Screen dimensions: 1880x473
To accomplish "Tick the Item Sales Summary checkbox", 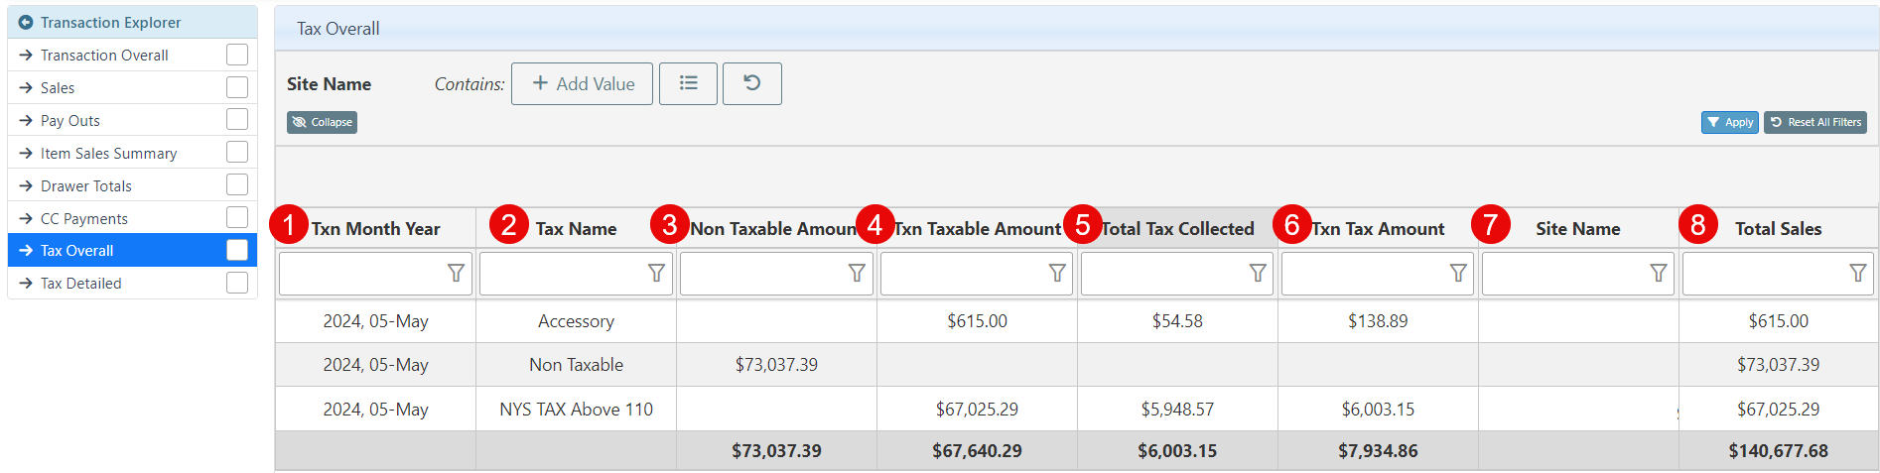I will pos(237,153).
